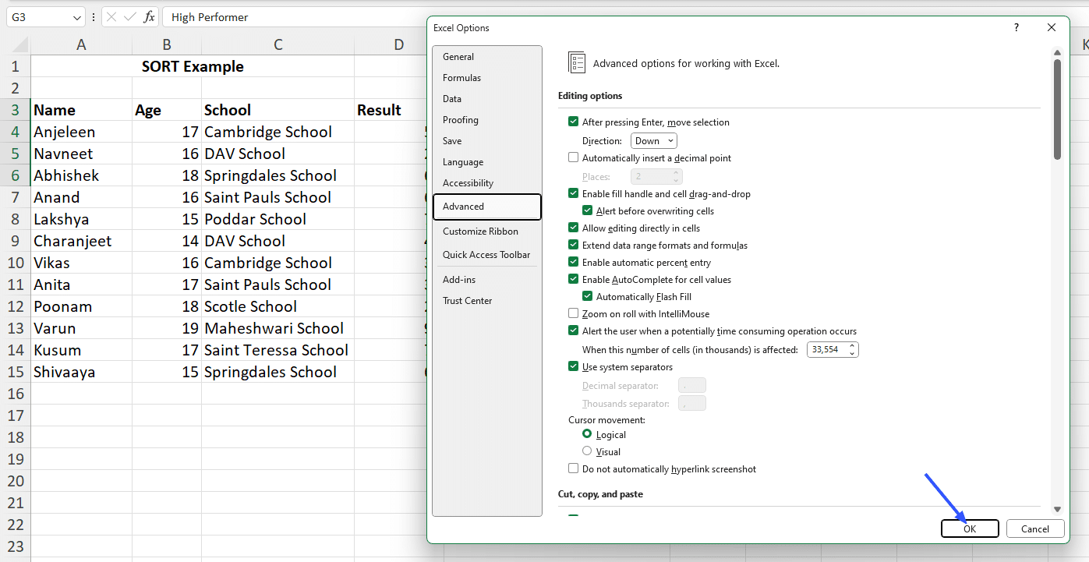Enable Zoom on roll with IntelliMouse
The image size is (1089, 562).
(x=574, y=314)
